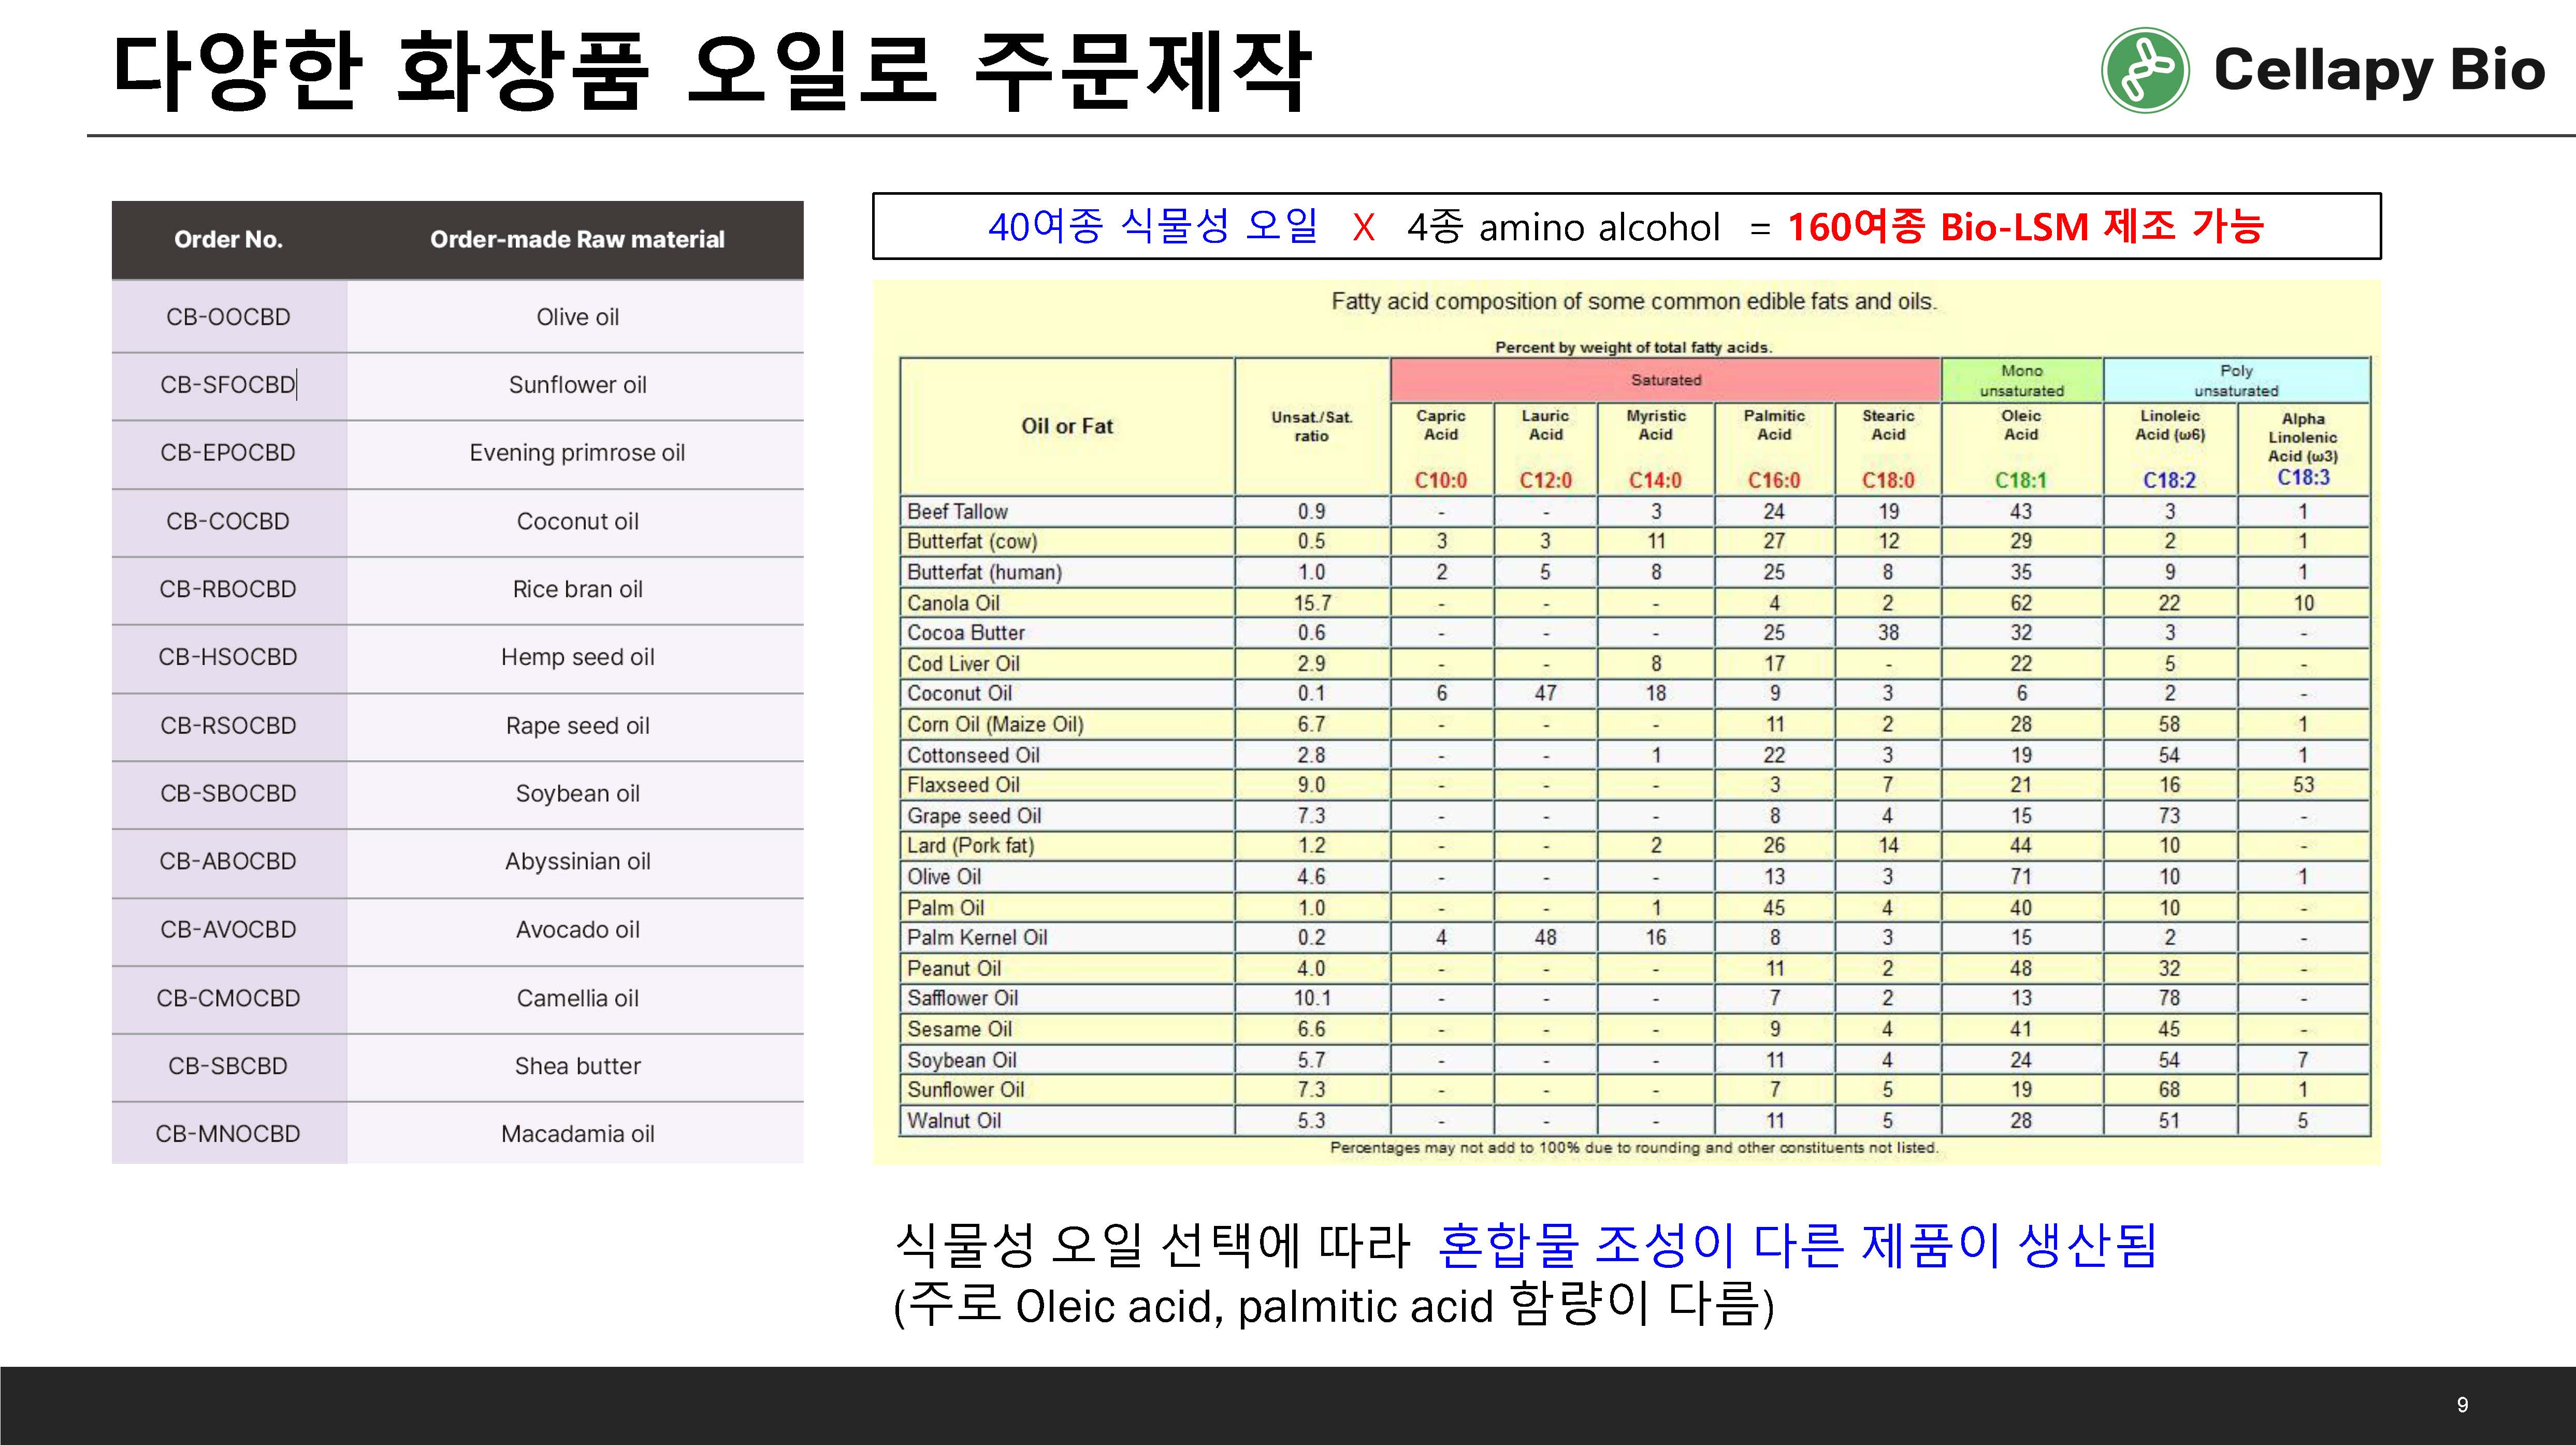2576x1445 pixels.
Task: Click the Order No. column header
Action: click(x=228, y=239)
